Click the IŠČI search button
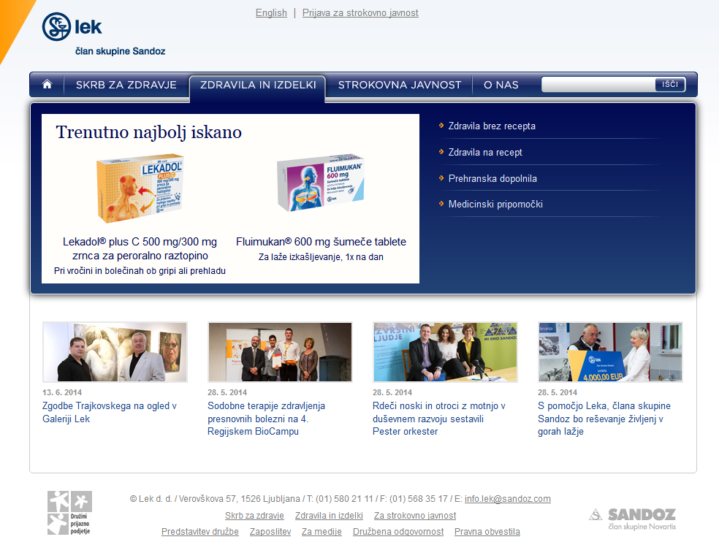This screenshot has height=553, width=719. click(670, 84)
